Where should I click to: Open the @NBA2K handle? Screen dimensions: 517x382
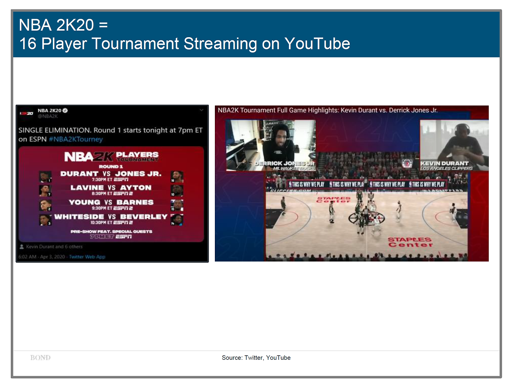pyautogui.click(x=47, y=116)
